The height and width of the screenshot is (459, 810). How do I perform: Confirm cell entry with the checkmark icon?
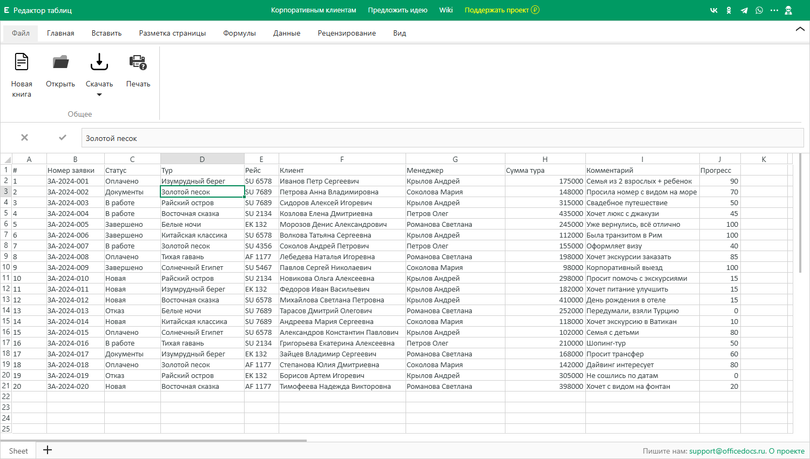click(x=63, y=138)
